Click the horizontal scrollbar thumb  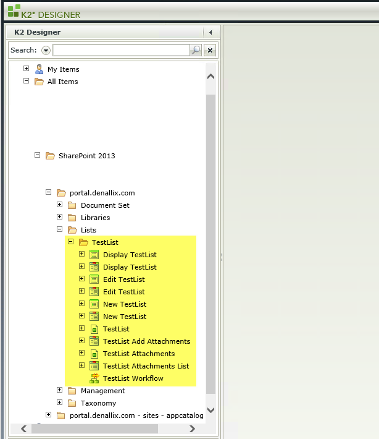pos(95,428)
